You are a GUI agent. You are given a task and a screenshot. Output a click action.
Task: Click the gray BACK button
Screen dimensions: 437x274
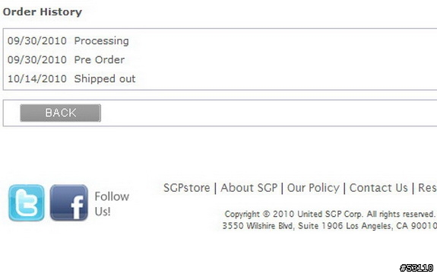(x=61, y=113)
